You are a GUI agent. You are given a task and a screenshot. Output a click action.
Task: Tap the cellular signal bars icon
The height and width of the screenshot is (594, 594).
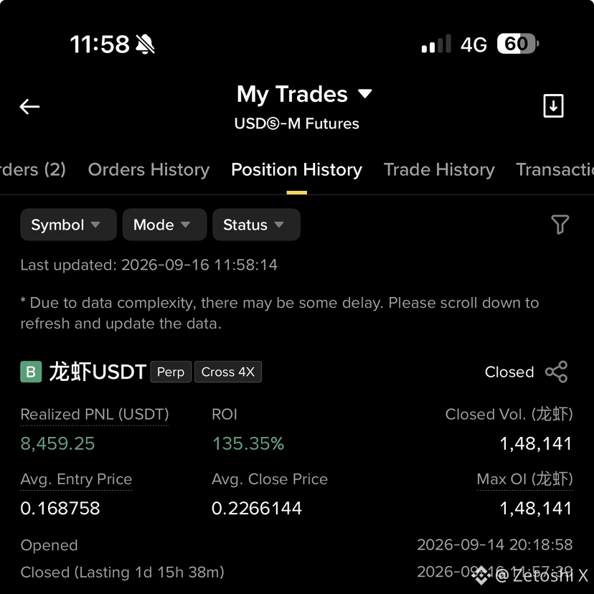click(x=436, y=44)
